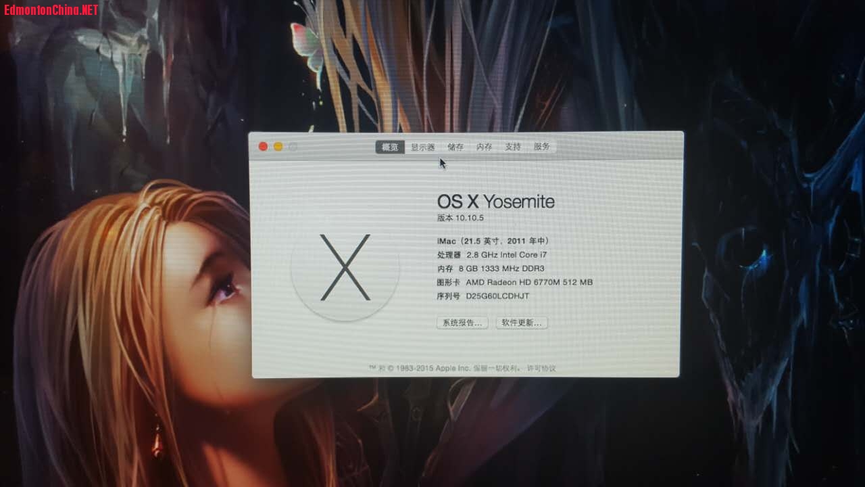This screenshot has width=865, height=487.
Task: Click the AMD Radeon HD 6770M graphics line
Action: point(528,282)
